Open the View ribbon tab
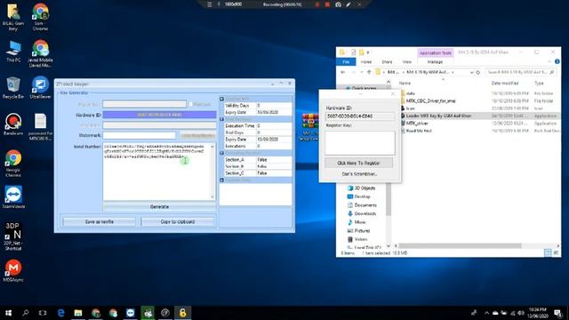Viewport: 569px width, 320px height. coord(407,62)
